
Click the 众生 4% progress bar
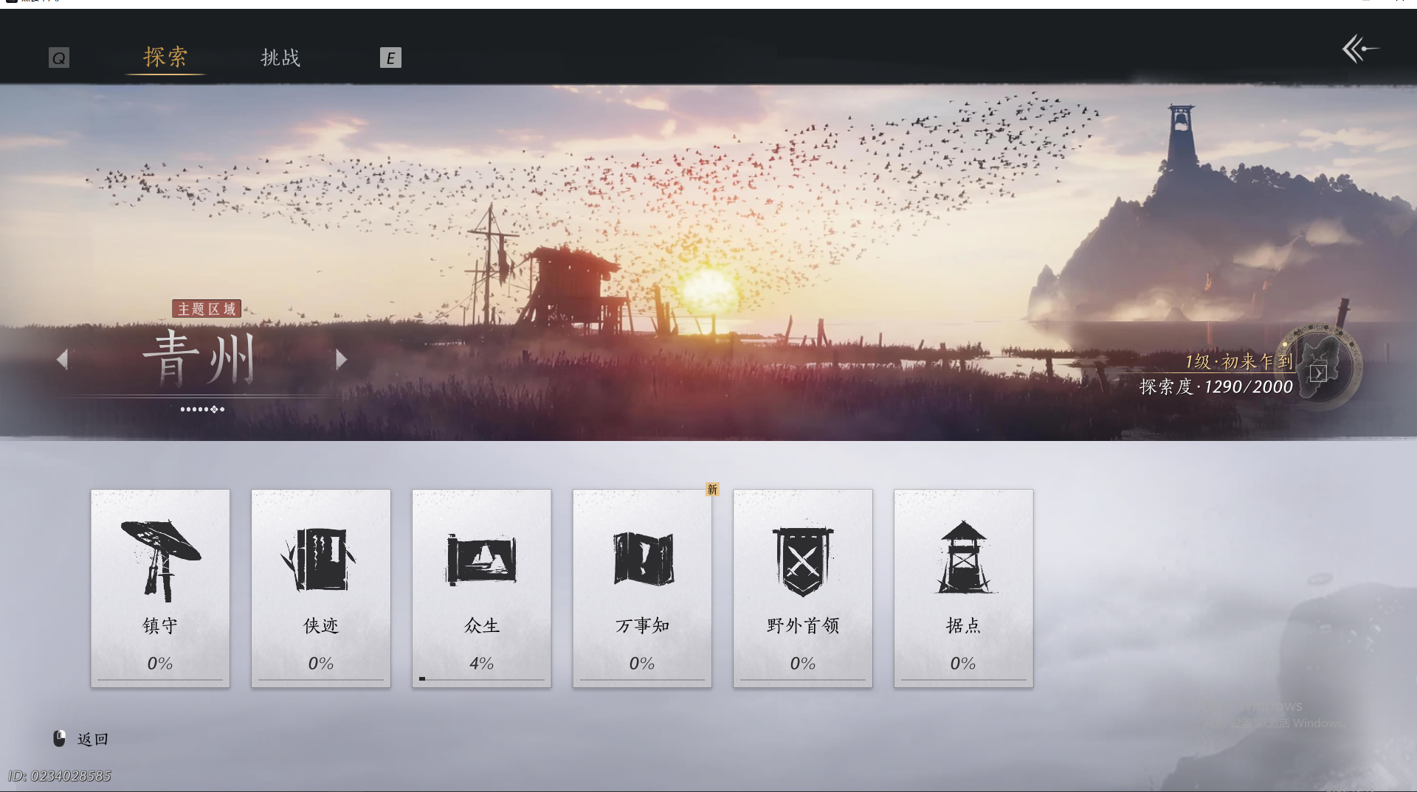(482, 679)
